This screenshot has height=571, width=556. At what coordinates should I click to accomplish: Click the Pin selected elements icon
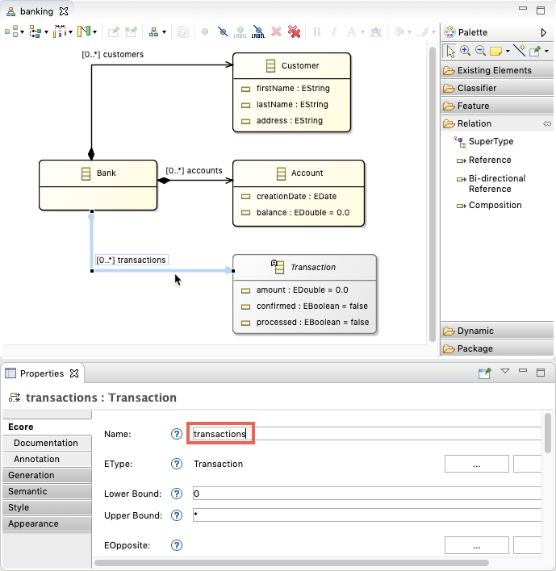click(x=114, y=32)
